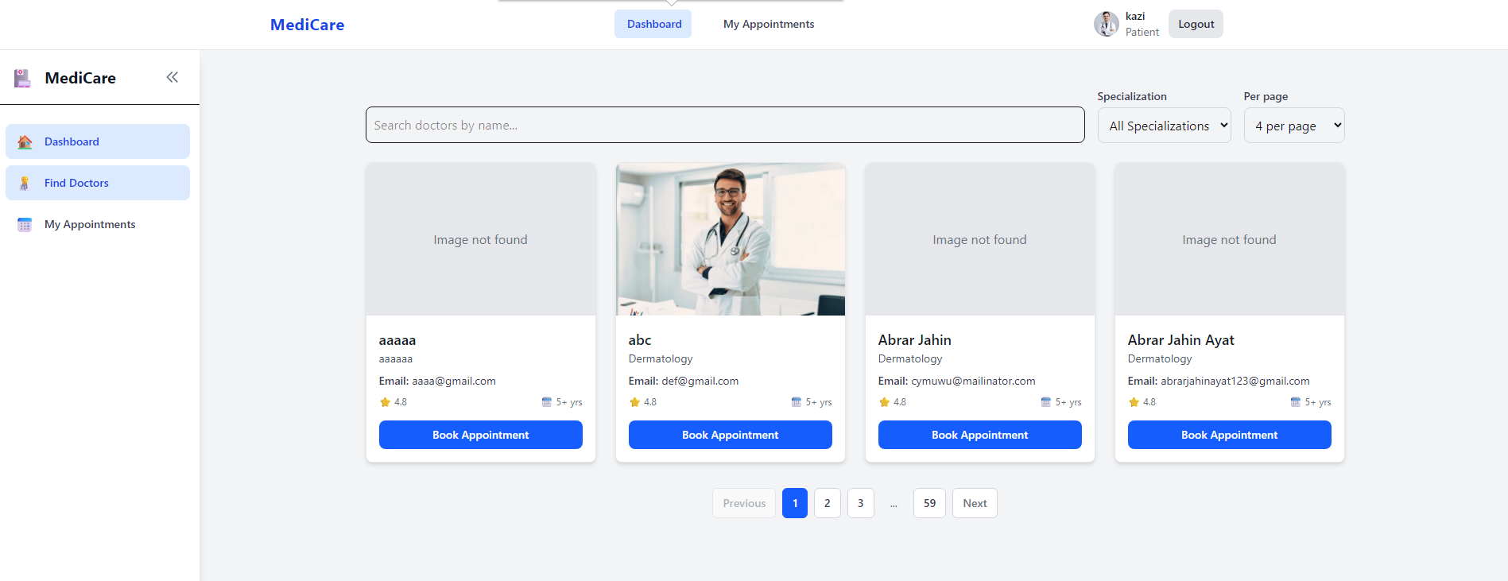This screenshot has width=1508, height=581.
Task: Go to page 2 in pagination
Action: pos(828,503)
